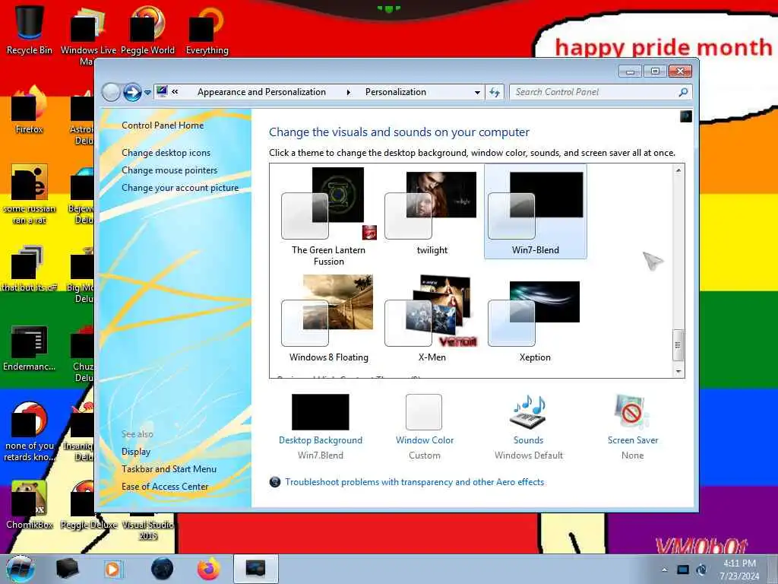
Task: Click the Window Color link text
Action: tap(425, 440)
